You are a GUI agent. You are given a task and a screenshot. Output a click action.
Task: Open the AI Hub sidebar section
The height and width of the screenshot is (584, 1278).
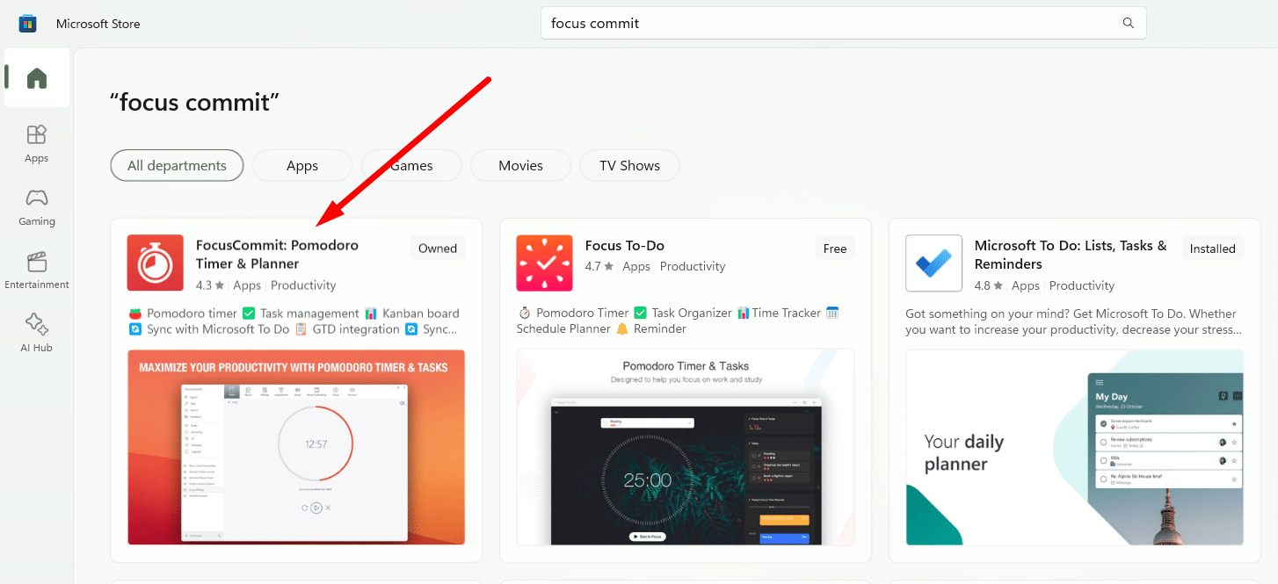click(x=37, y=334)
